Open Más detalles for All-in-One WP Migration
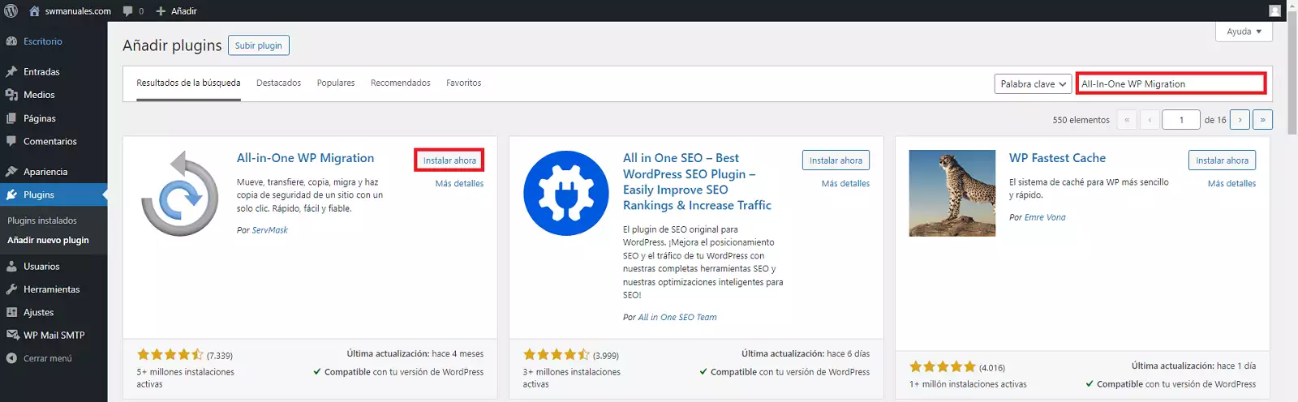This screenshot has height=402, width=1298. click(x=459, y=184)
